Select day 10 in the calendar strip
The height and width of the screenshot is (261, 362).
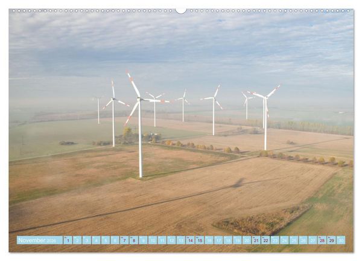(x=153, y=240)
